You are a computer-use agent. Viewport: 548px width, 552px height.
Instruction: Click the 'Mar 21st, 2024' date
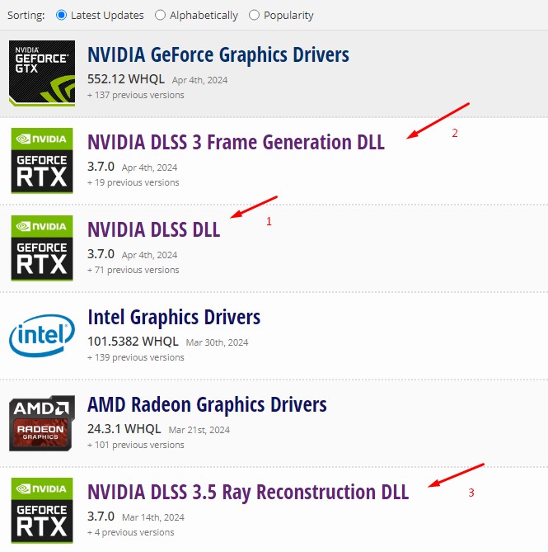click(x=199, y=430)
